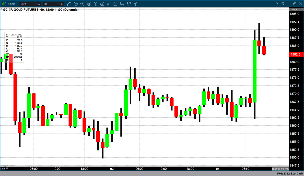Screen dimensions: 304x176
Task: Share chart via Facebook icon
Action: (135, 4)
